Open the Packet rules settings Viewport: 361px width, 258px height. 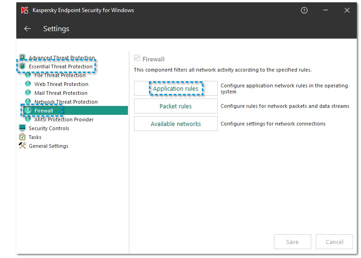[x=175, y=106]
